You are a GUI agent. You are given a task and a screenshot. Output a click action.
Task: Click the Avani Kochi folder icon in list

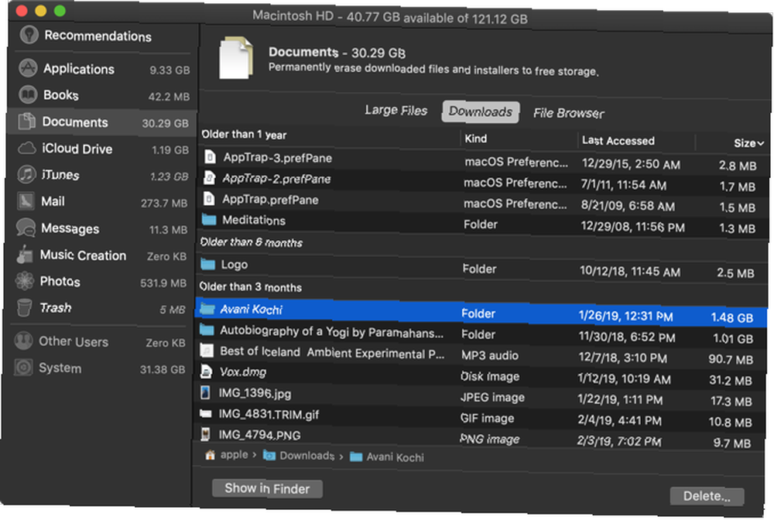(x=207, y=309)
